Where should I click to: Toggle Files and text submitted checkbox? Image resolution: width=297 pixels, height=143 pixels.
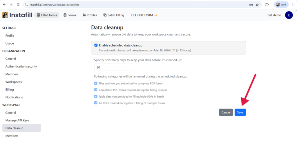[x=96, y=83]
